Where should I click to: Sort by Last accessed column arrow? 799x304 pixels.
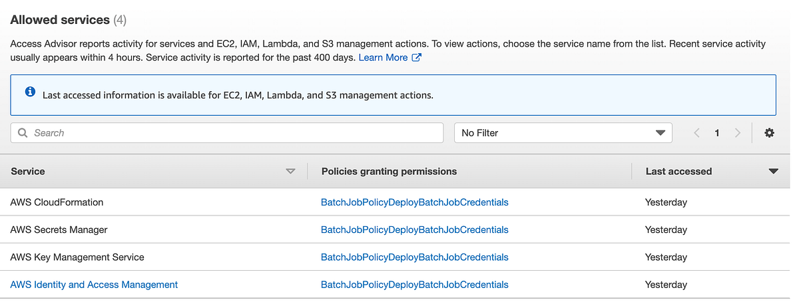pos(773,172)
